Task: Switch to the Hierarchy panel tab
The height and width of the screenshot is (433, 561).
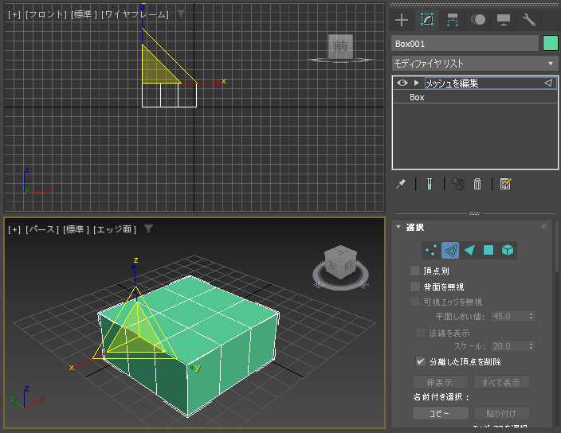Action: point(453,20)
